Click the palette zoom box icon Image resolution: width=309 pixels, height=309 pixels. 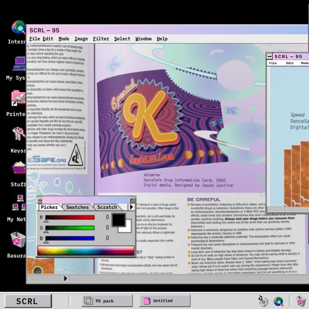coord(132,200)
